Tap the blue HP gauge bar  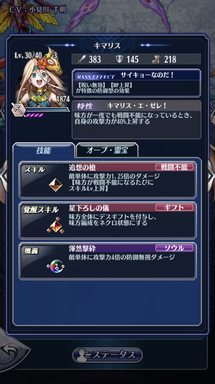pos(47,109)
